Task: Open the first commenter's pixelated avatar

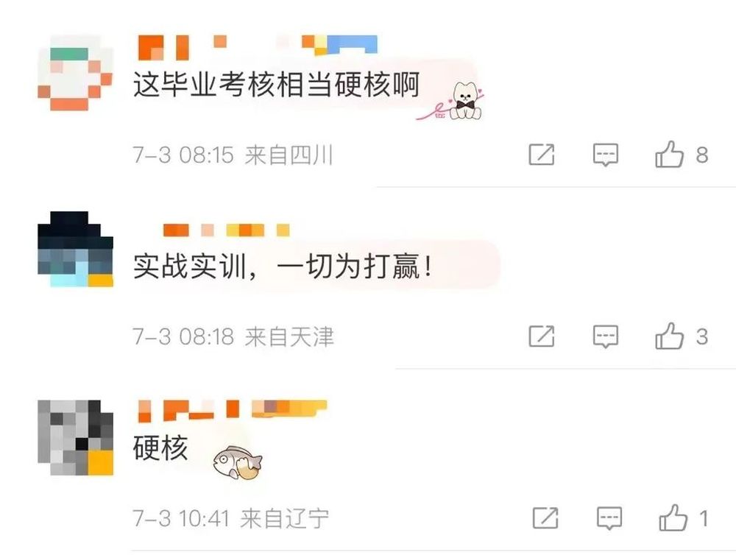Action: pyautogui.click(x=75, y=73)
